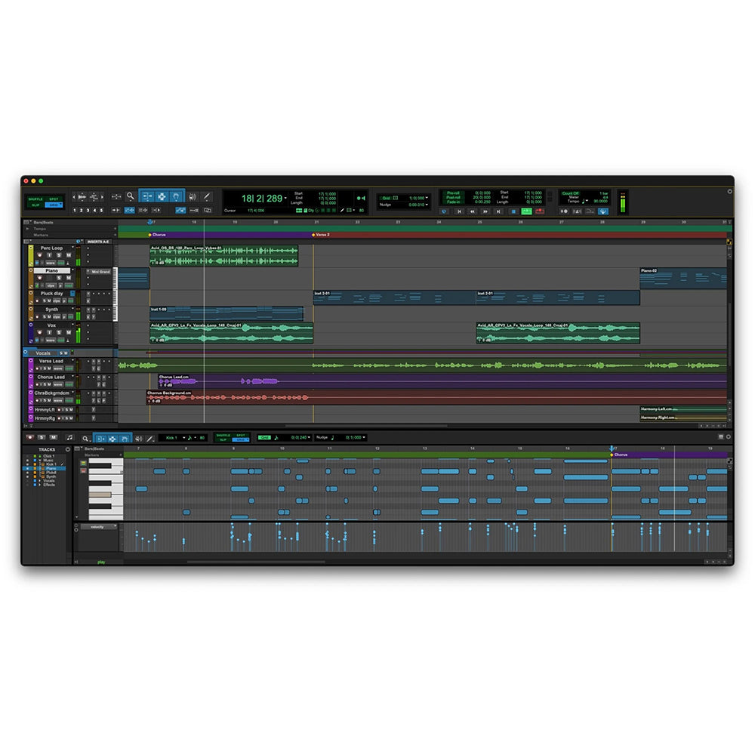
Task: Select the Trim tool
Action: 149,196
